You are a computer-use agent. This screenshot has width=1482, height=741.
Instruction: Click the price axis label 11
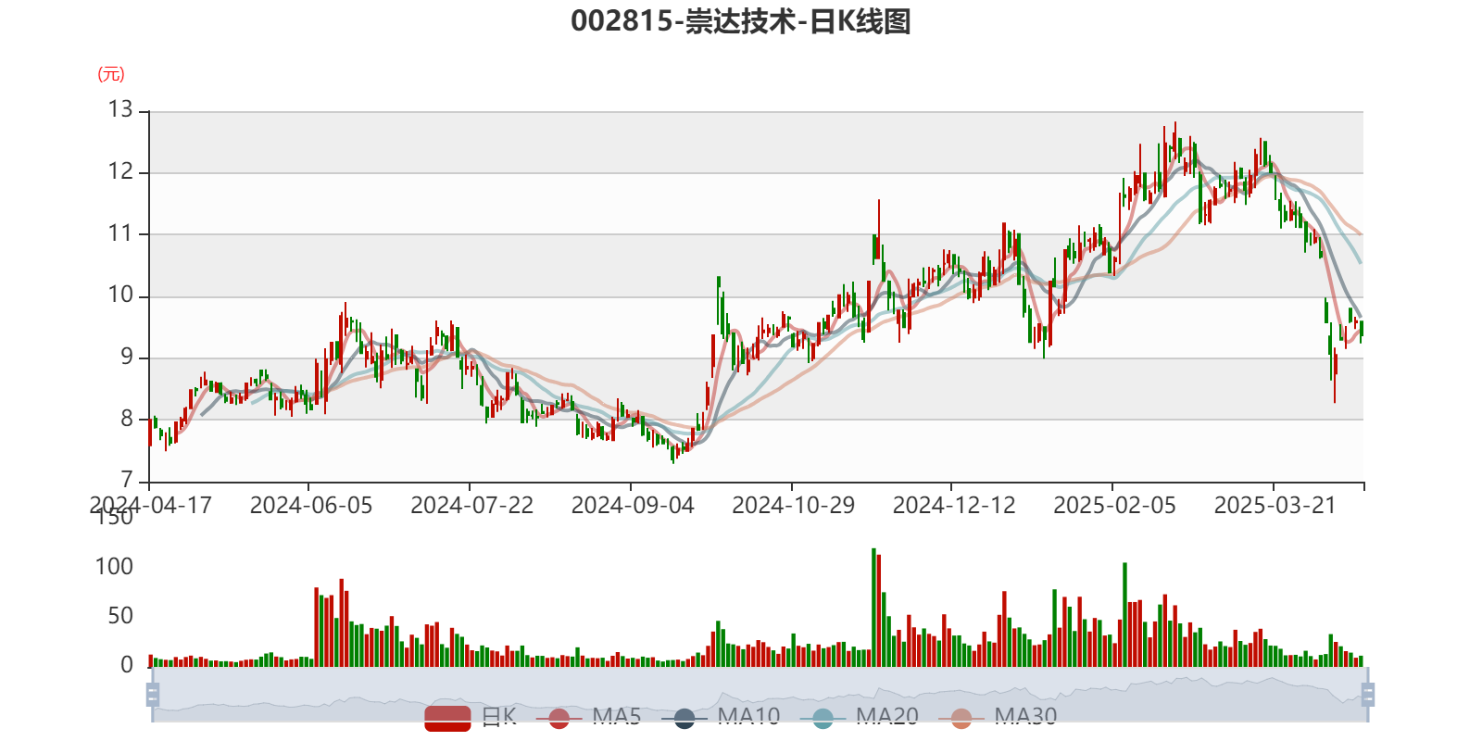tap(120, 232)
